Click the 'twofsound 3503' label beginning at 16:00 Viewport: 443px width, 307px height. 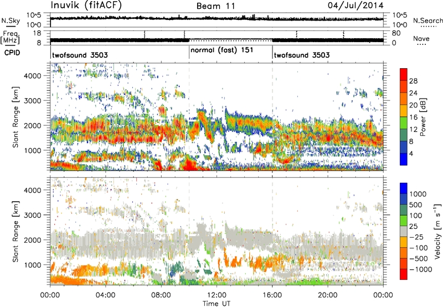pos(302,55)
